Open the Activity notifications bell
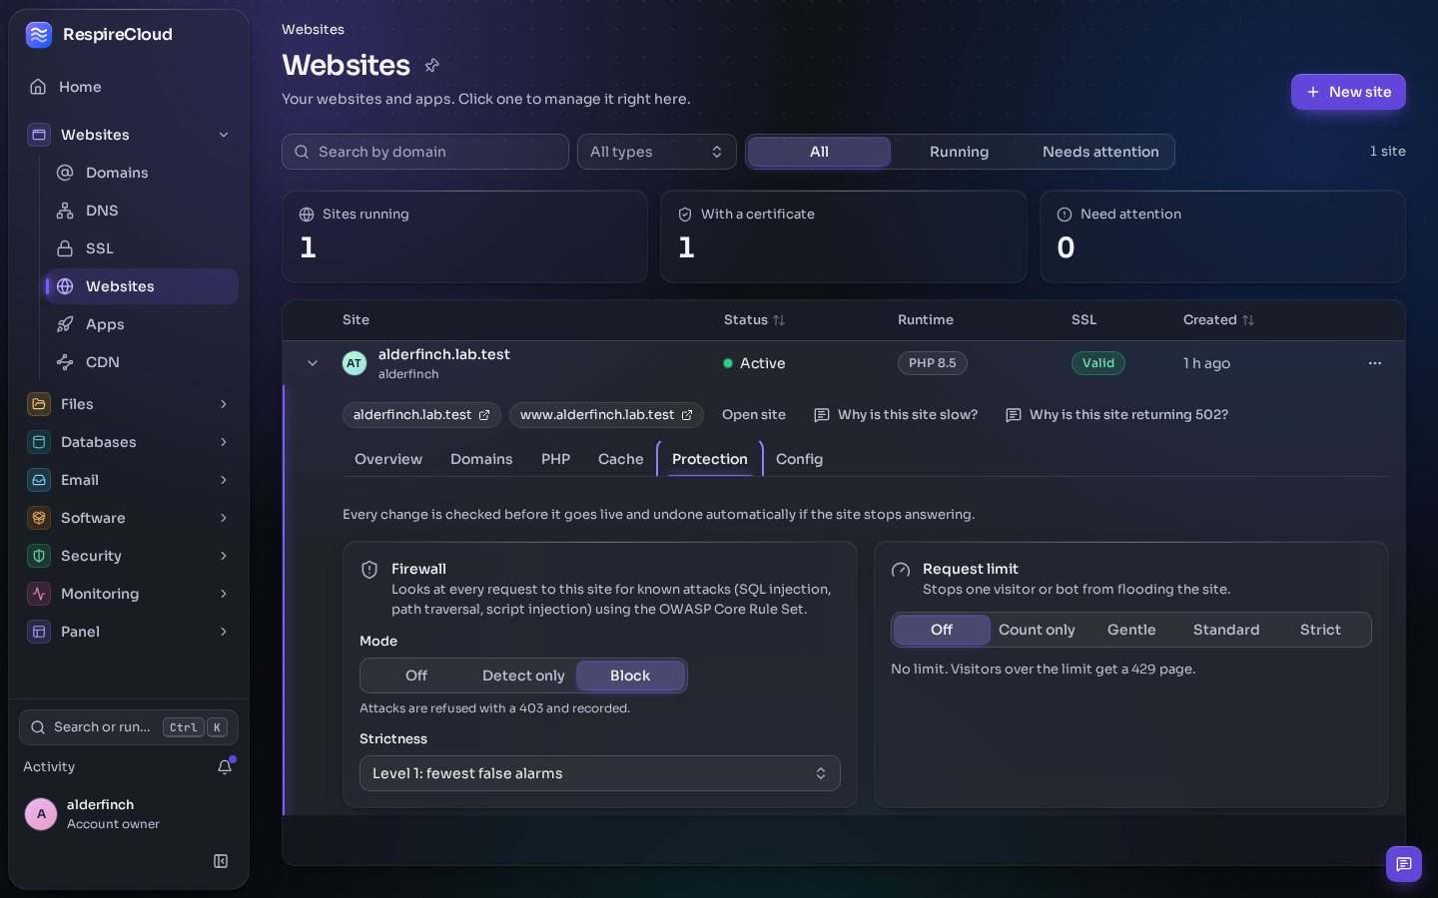Viewport: 1438px width, 898px height. click(225, 766)
